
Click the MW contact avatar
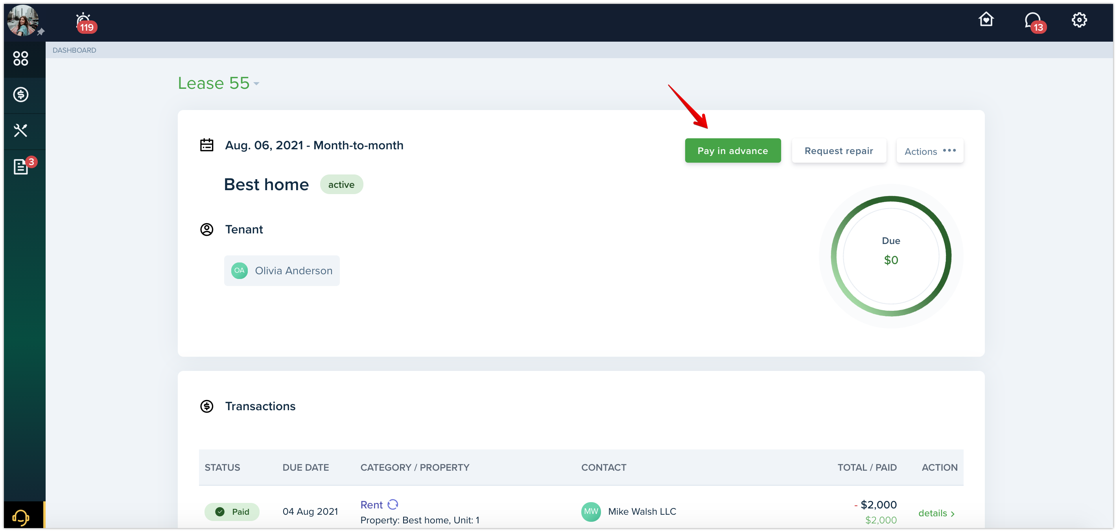(591, 511)
